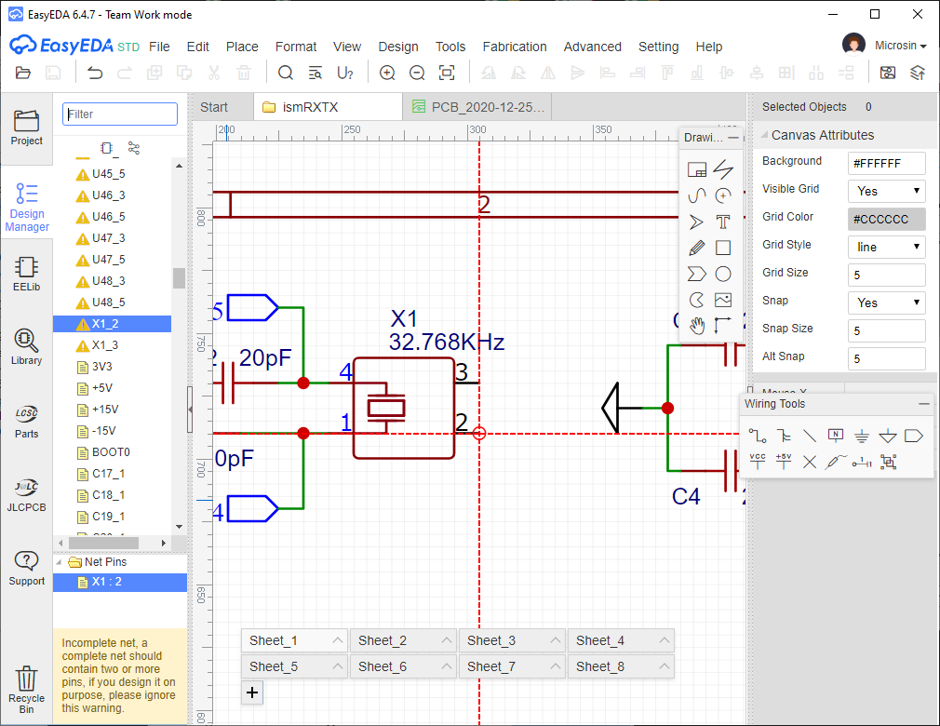Minimize the Wiring Tools panel
The height and width of the screenshot is (726, 940).
point(923,404)
